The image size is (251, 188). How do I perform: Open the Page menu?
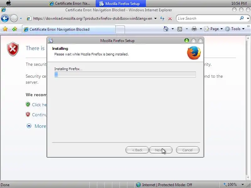click(x=213, y=29)
